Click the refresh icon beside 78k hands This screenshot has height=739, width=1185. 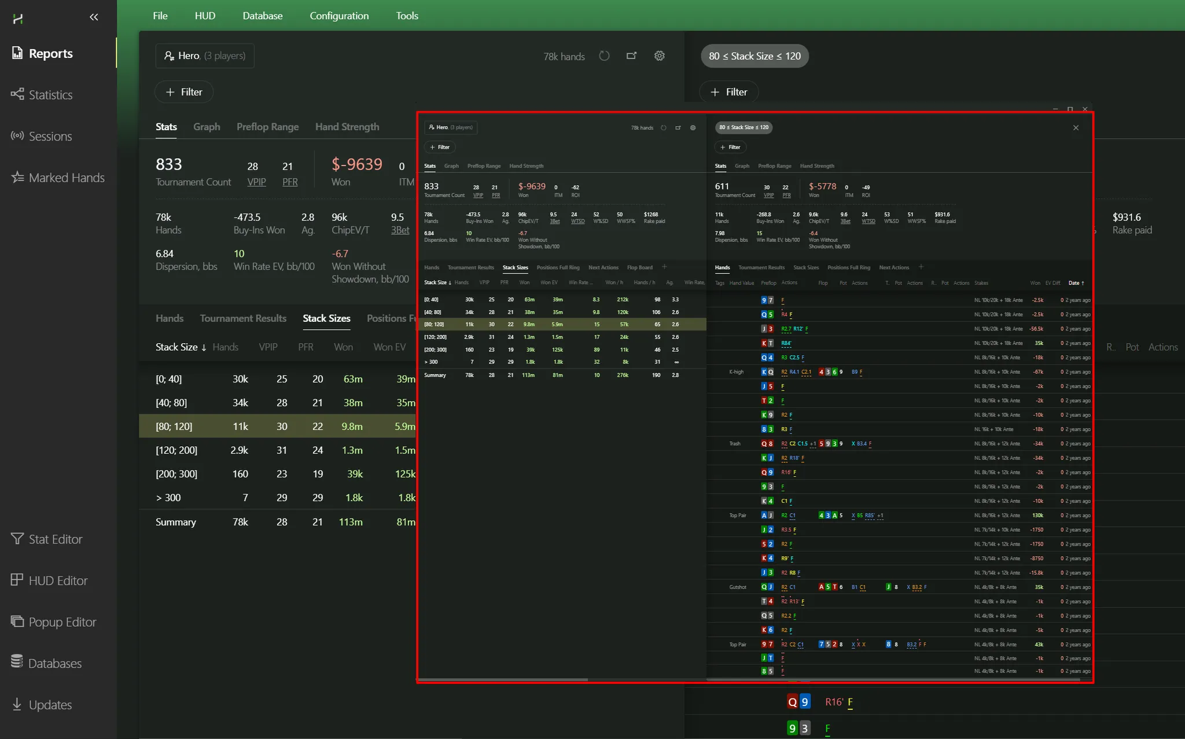(x=604, y=56)
